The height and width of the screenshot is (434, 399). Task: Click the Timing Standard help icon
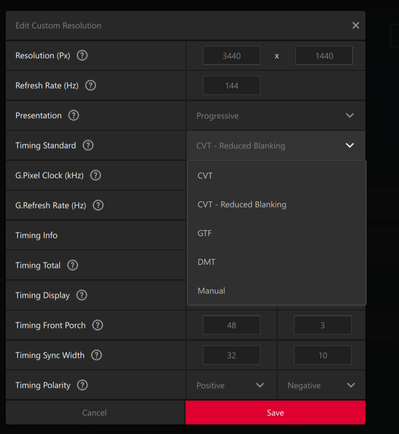click(88, 145)
